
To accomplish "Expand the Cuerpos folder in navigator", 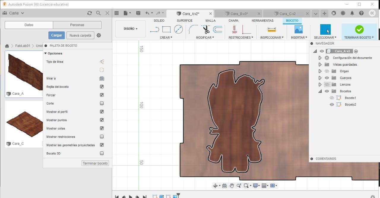I will pos(320,78).
